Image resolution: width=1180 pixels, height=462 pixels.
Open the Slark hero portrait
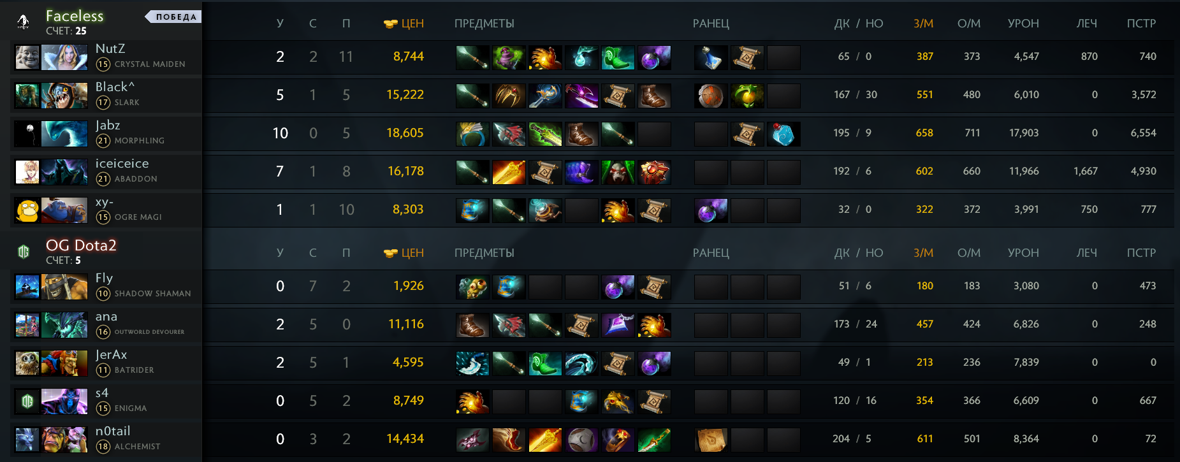[64, 96]
